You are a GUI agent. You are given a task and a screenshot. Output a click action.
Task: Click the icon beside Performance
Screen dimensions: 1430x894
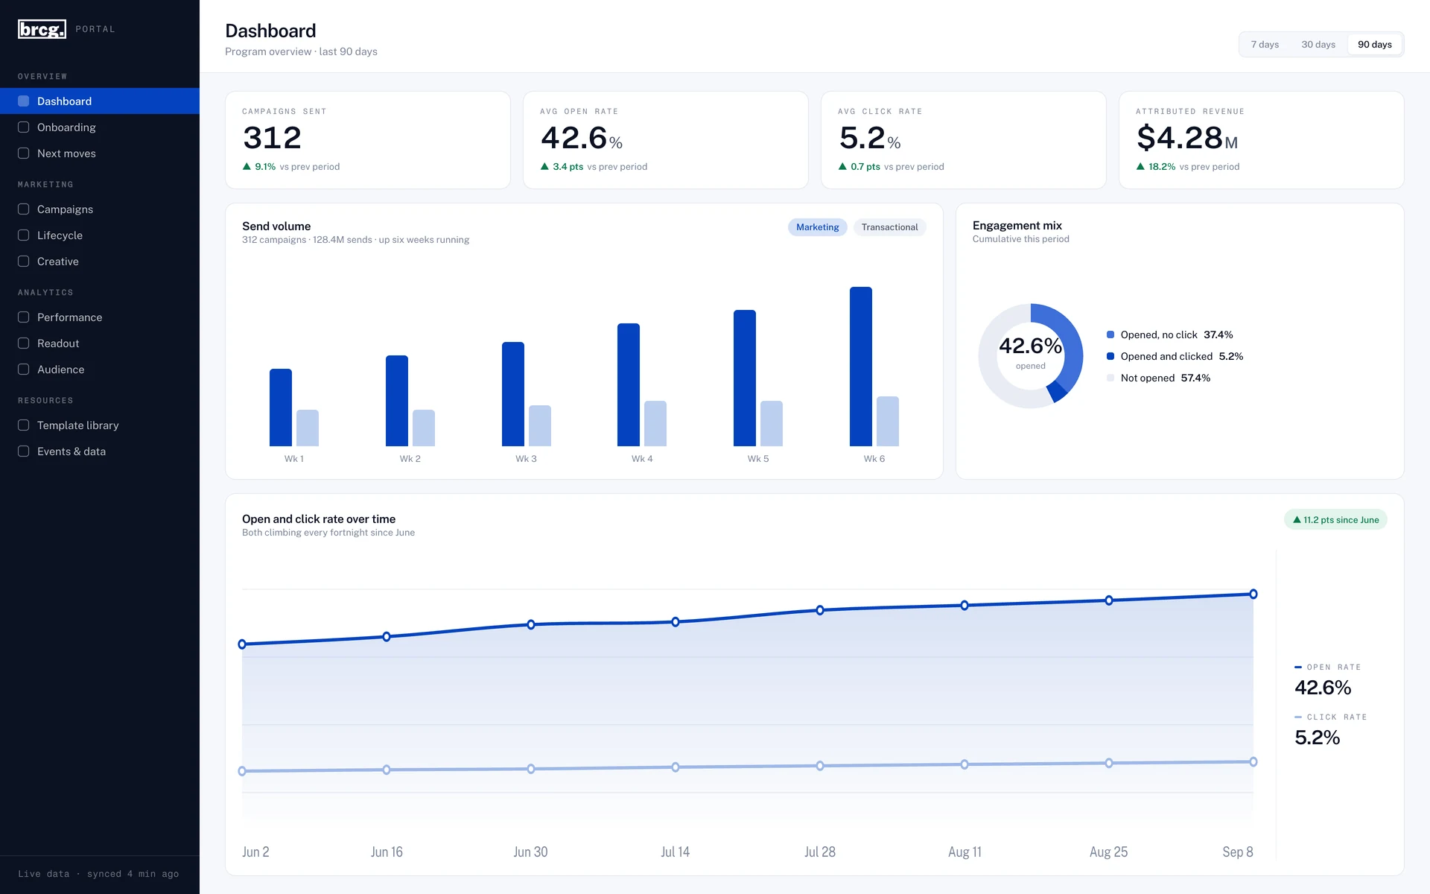point(24,317)
